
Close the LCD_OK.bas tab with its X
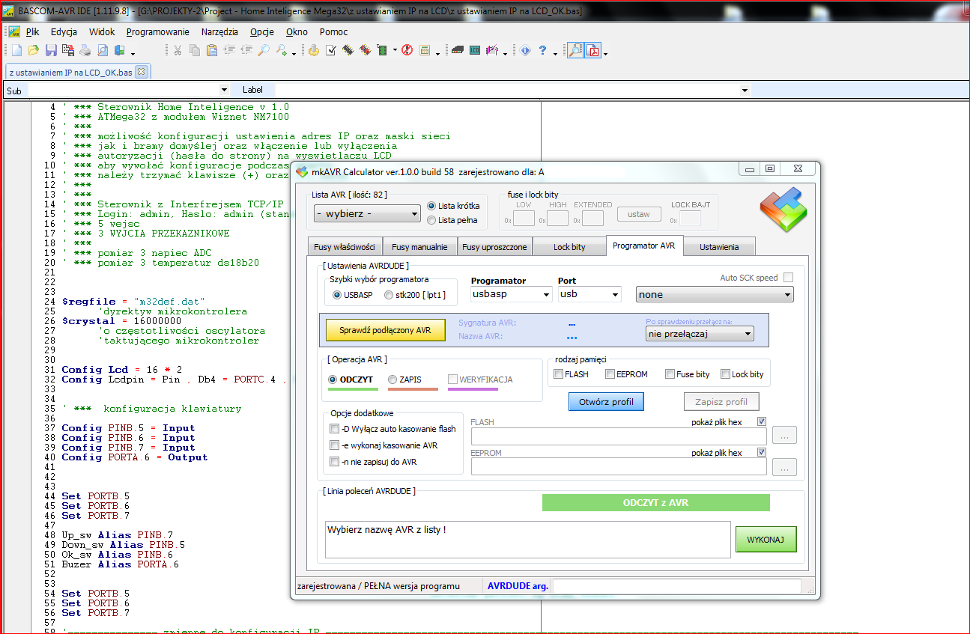tap(140, 72)
